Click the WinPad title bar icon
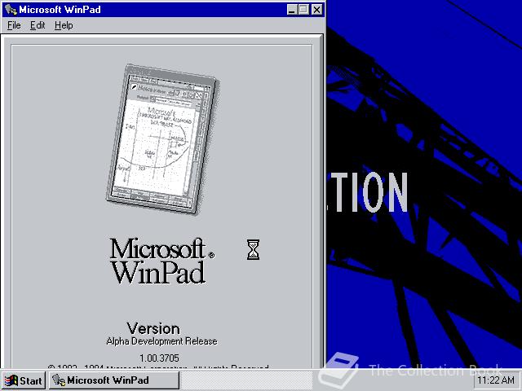The height and width of the screenshot is (391, 522). 11,9
